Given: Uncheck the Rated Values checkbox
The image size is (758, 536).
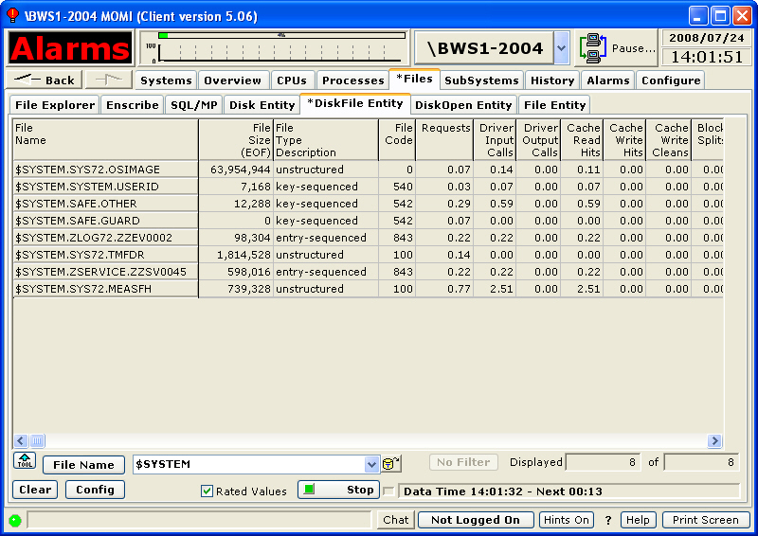Looking at the screenshot, I should click(x=207, y=491).
